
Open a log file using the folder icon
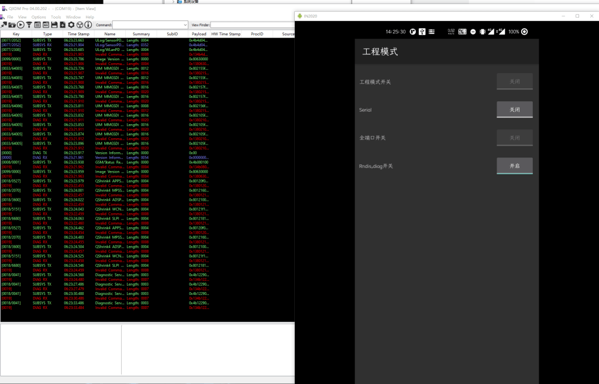click(12, 25)
